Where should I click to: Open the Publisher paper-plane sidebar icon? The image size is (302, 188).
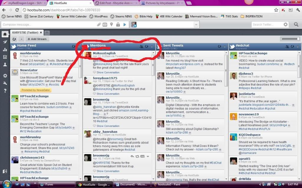click(x=5, y=42)
